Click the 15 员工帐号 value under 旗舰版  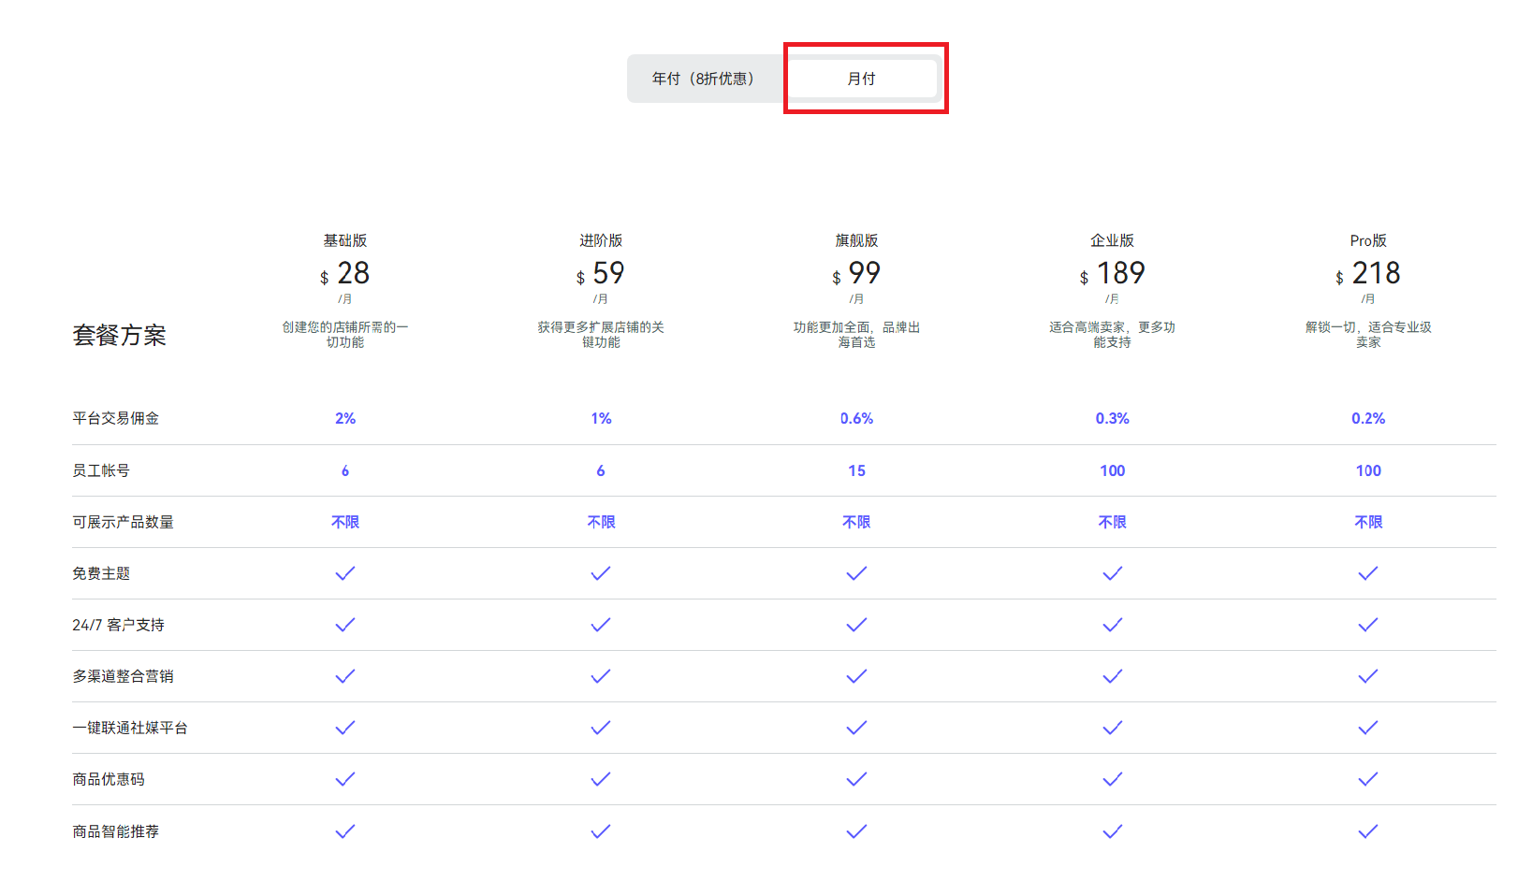coord(856,470)
